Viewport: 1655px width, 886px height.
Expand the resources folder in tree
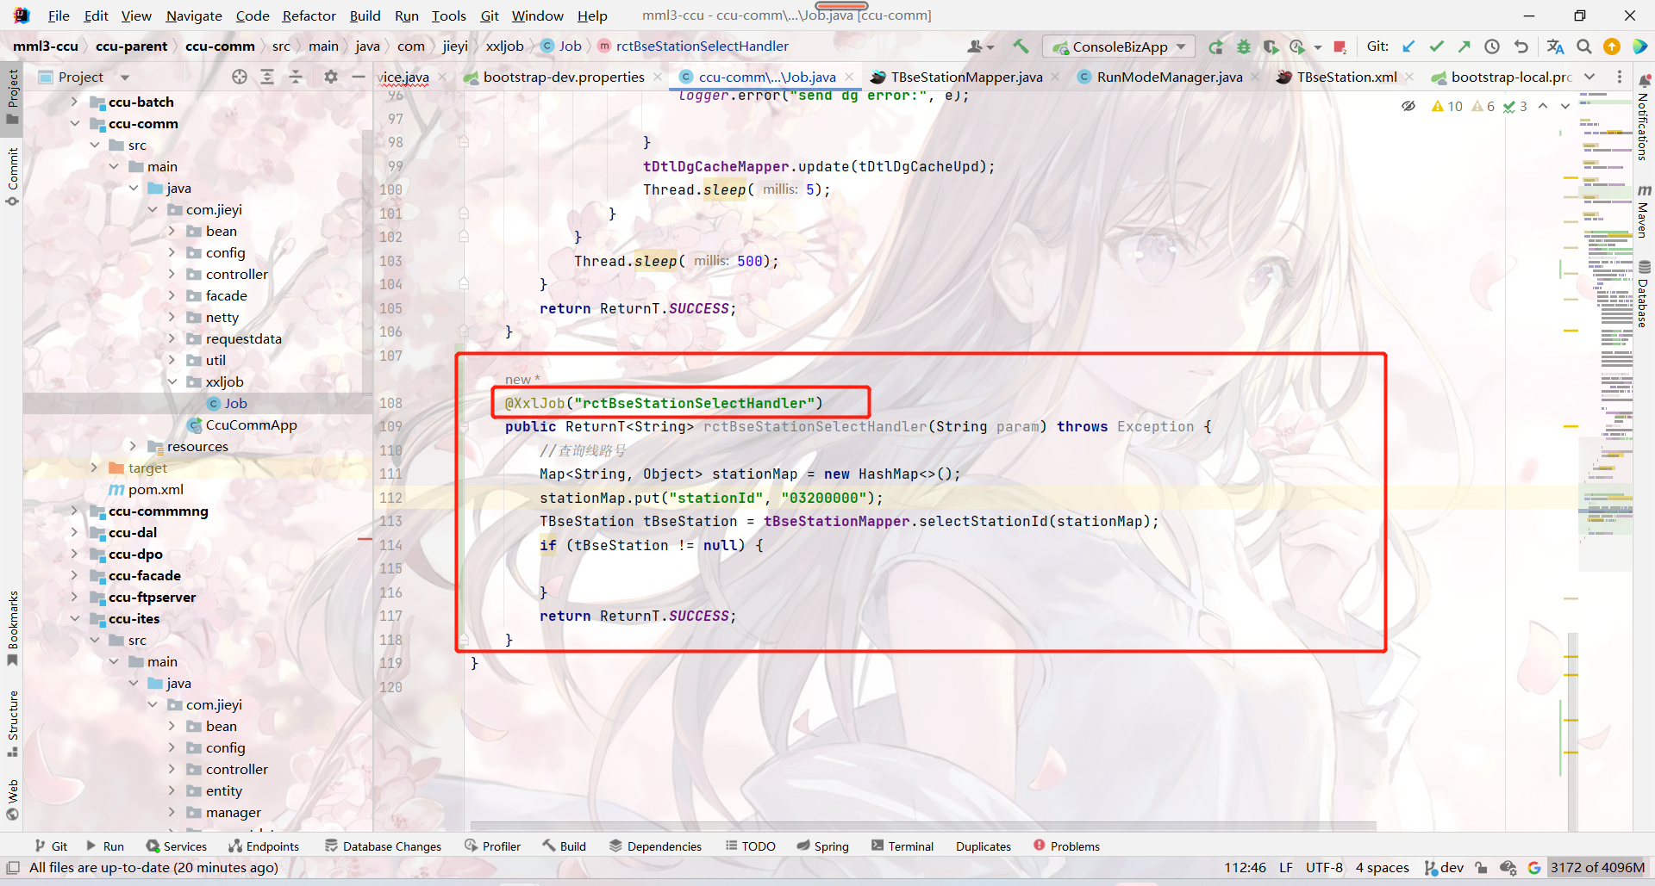point(133,446)
